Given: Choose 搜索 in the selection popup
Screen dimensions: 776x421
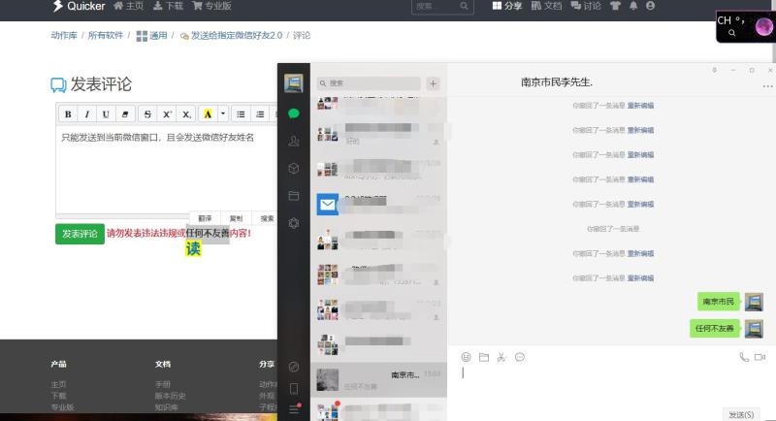Looking at the screenshot, I should point(266,218).
